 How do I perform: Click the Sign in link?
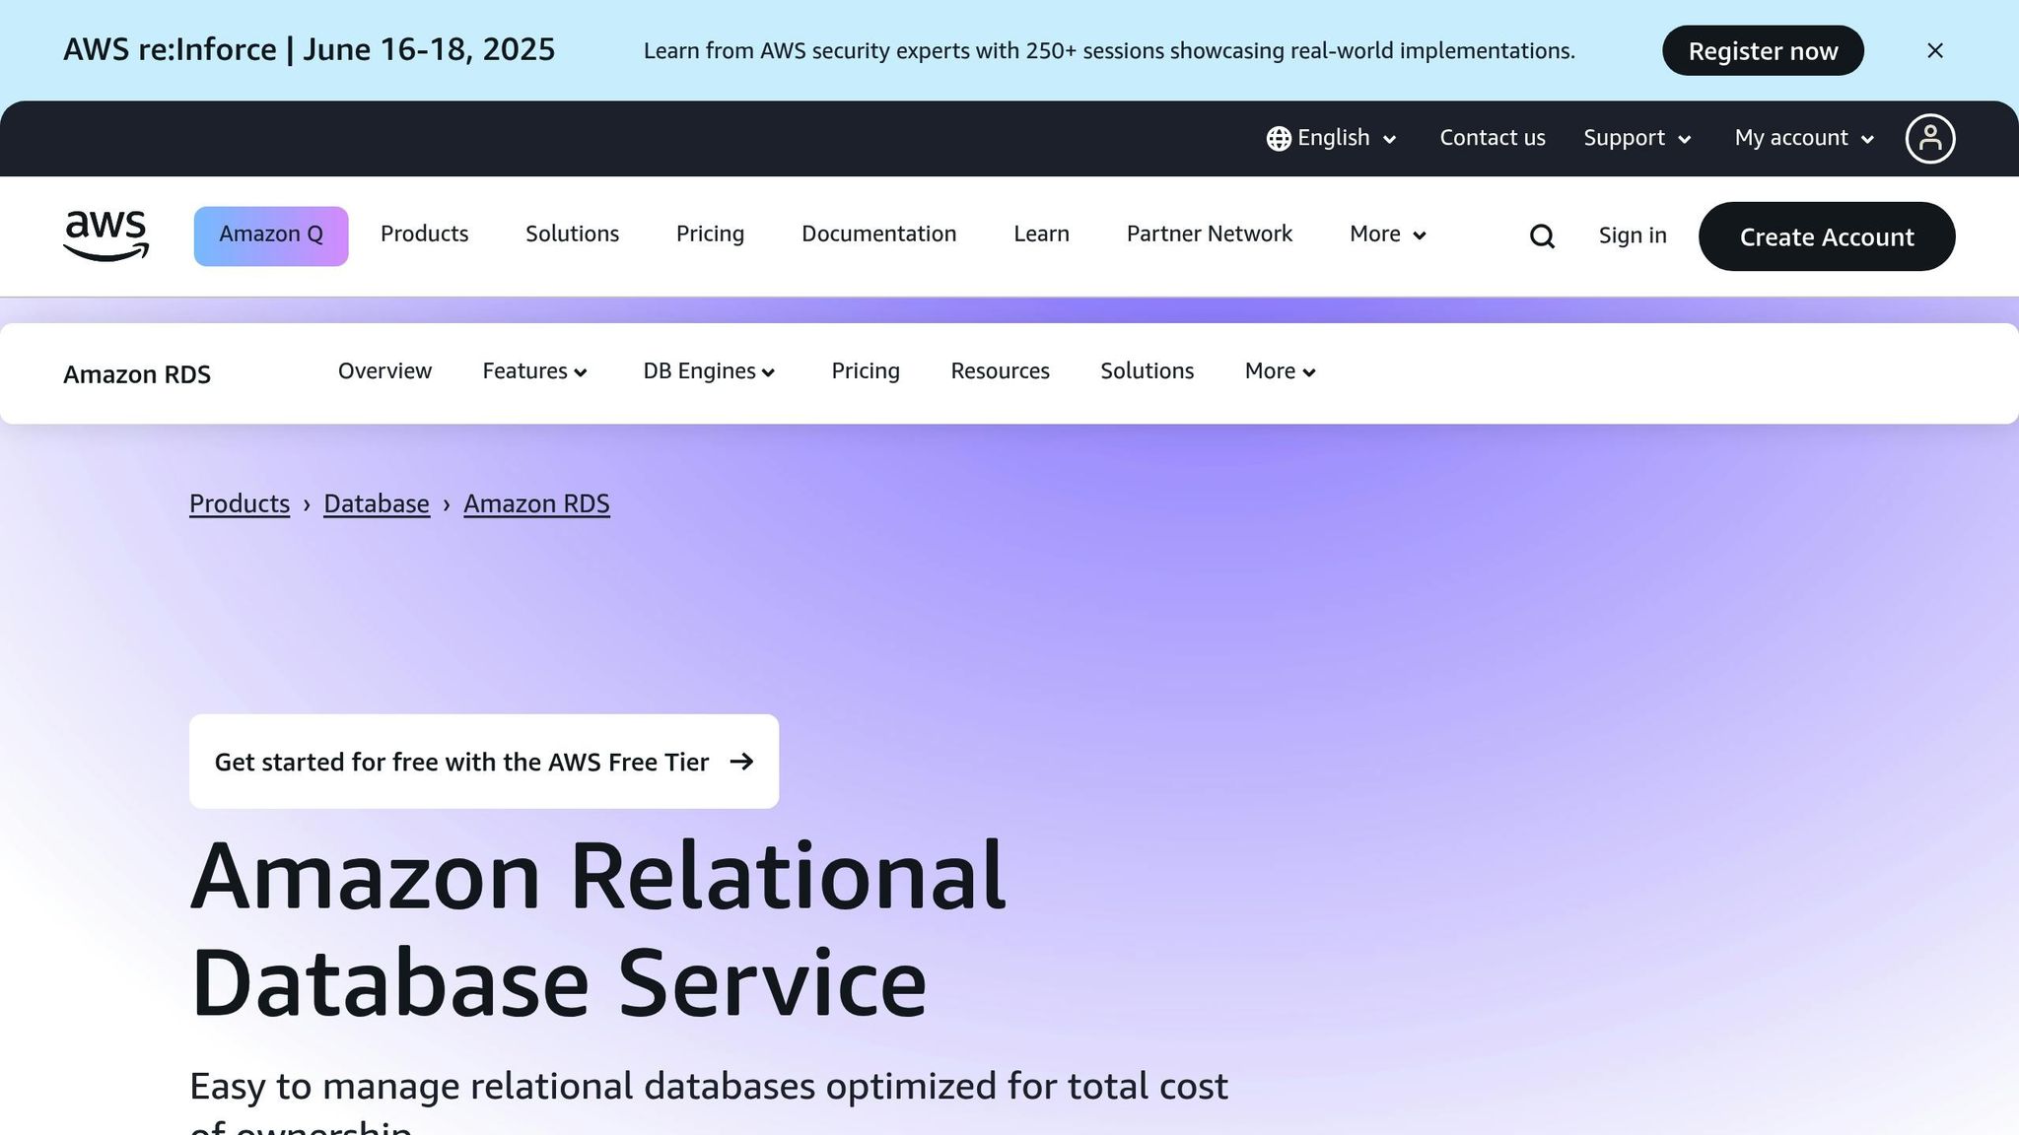point(1633,235)
